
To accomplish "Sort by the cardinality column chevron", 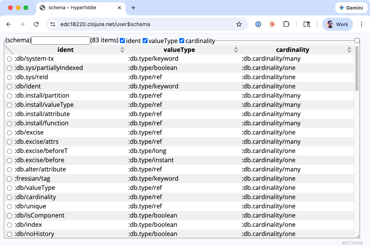I will (349, 50).
